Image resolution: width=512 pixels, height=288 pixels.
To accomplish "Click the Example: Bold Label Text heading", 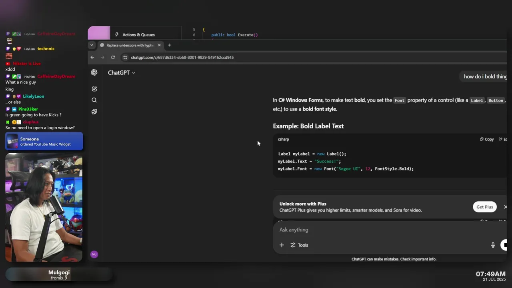I will click(308, 126).
